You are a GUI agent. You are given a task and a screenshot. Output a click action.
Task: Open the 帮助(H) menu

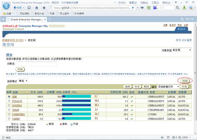pos(166,3)
